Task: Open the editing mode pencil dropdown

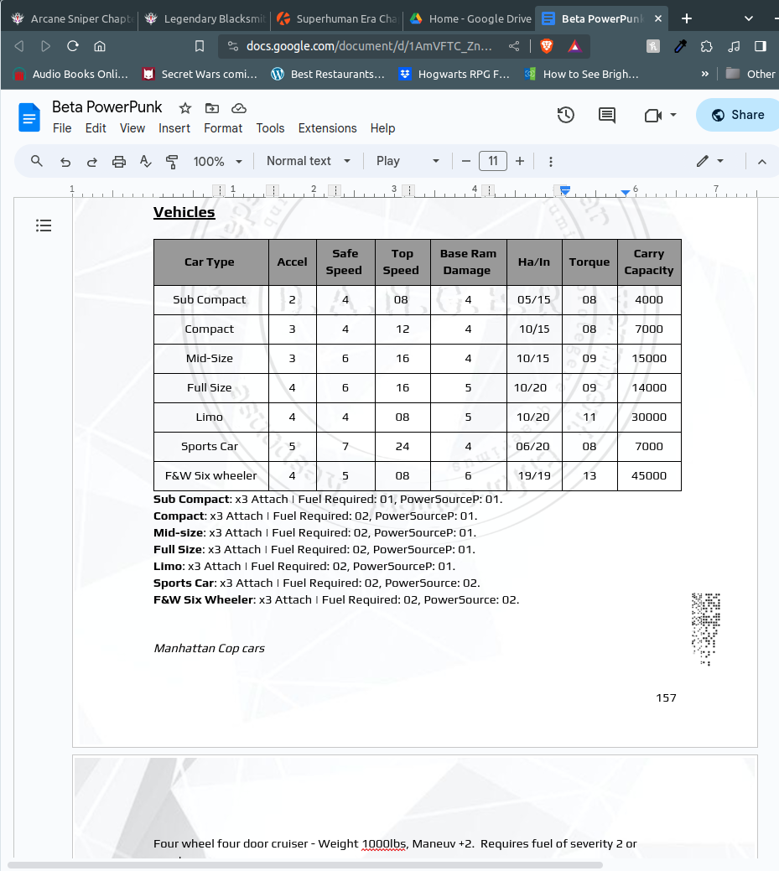Action: click(710, 161)
